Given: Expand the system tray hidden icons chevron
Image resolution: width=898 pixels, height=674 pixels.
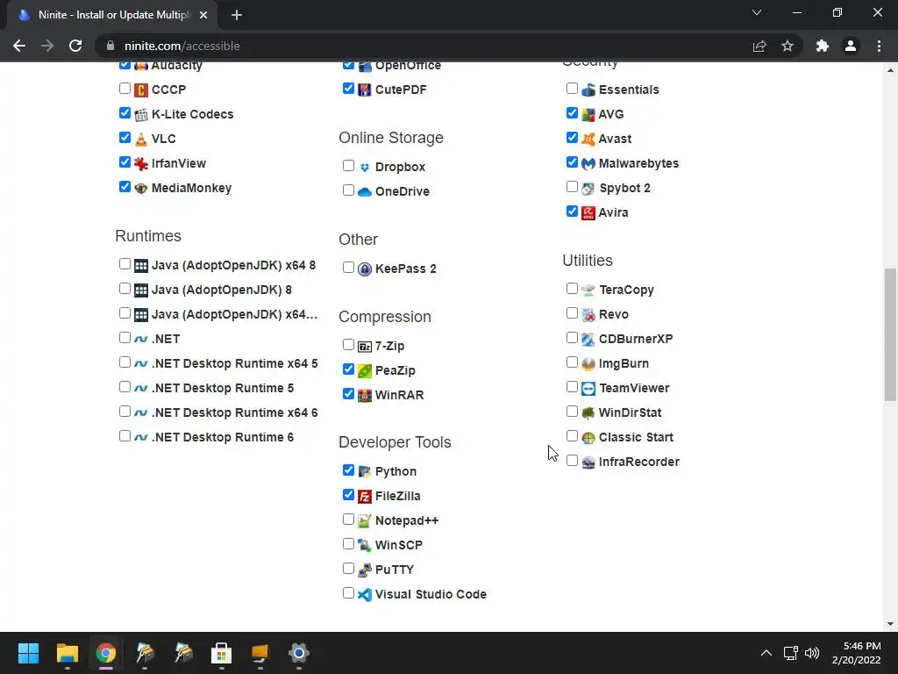Looking at the screenshot, I should (x=766, y=653).
